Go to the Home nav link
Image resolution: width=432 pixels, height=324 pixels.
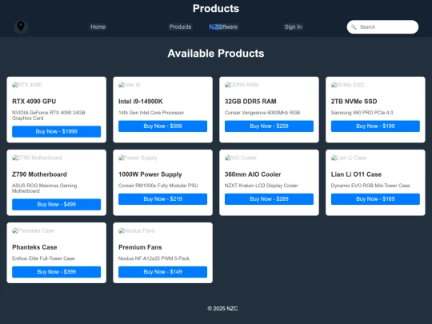click(98, 26)
